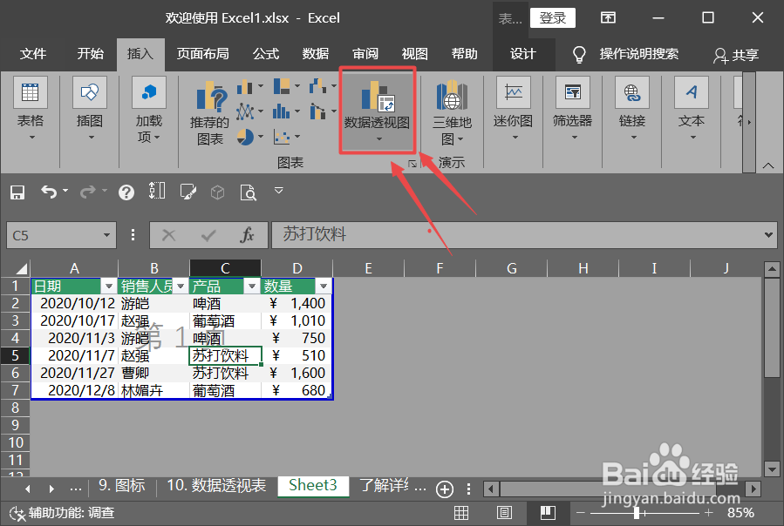Open the 表格 (Tables) group button

(31, 108)
